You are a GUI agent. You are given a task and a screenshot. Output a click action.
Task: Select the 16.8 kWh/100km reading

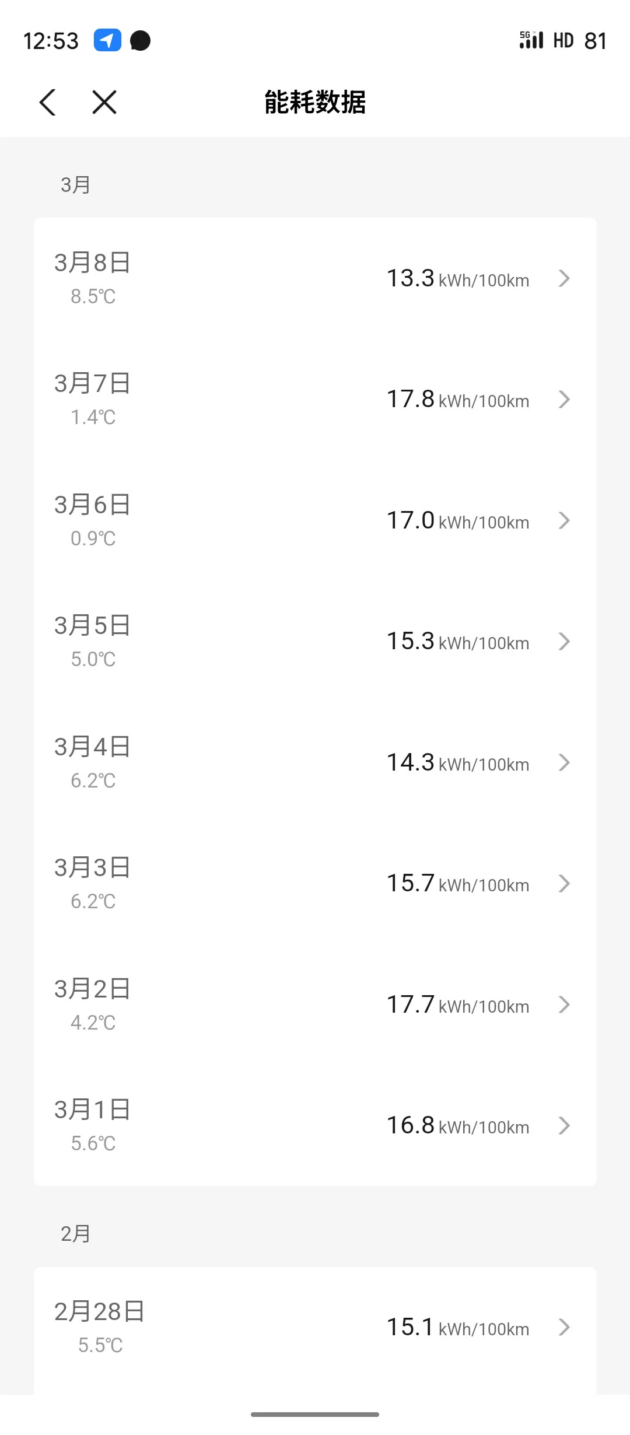(x=458, y=1125)
